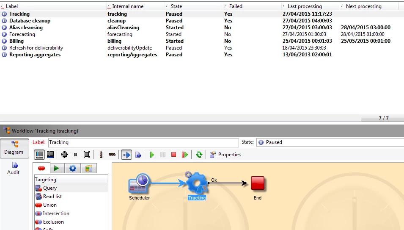Click the paused icon beside Reporting aggregates

(4, 55)
